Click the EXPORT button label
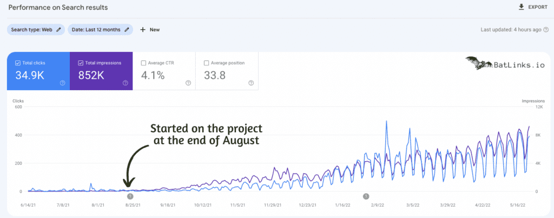Image resolution: width=554 pixels, height=218 pixels. tap(538, 7)
